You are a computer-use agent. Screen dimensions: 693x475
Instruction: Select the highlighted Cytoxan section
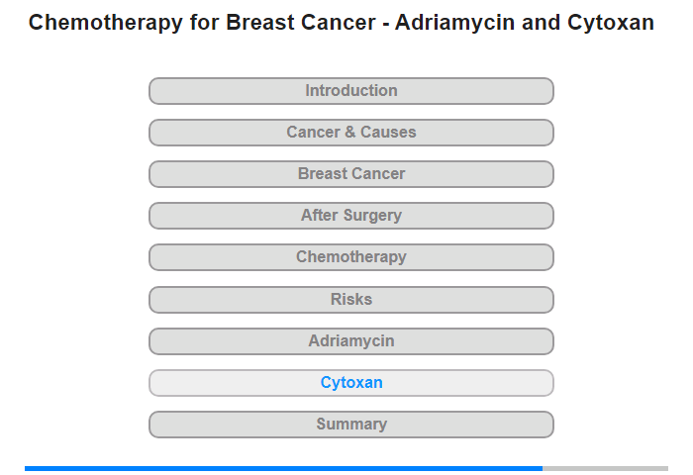point(351,383)
